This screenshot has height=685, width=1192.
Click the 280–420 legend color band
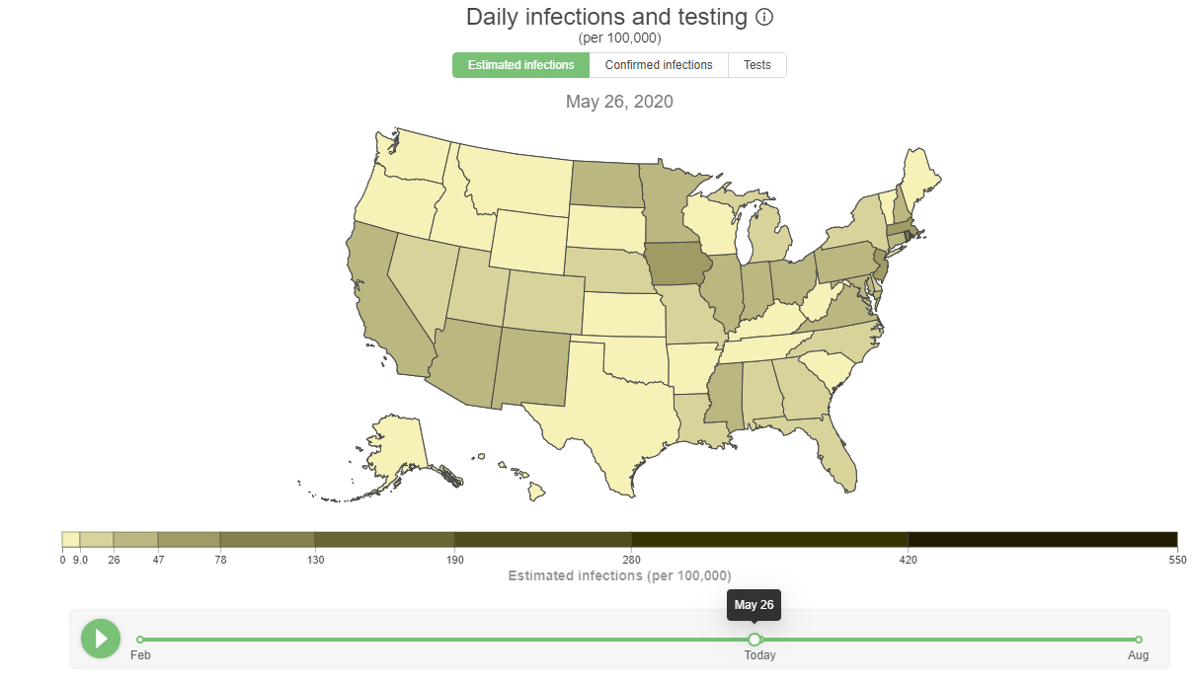pyautogui.click(x=769, y=539)
